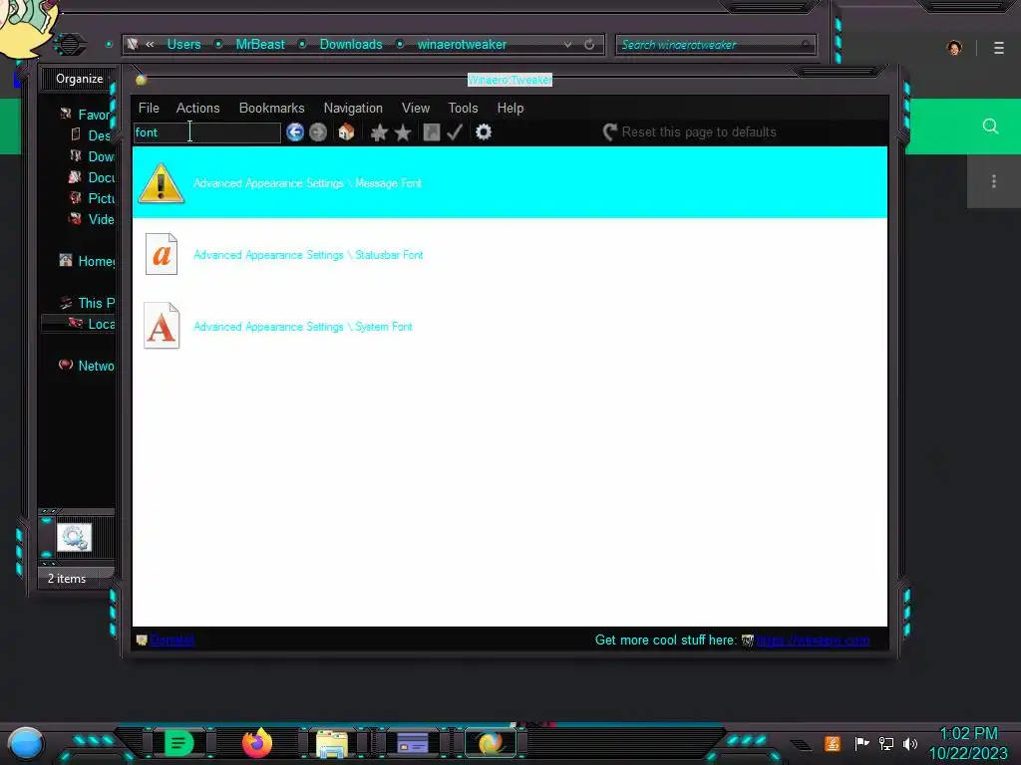Viewport: 1021px width, 765px height.
Task: Click winaerotweaker in the Explorer breadcrumb
Action: 462,44
